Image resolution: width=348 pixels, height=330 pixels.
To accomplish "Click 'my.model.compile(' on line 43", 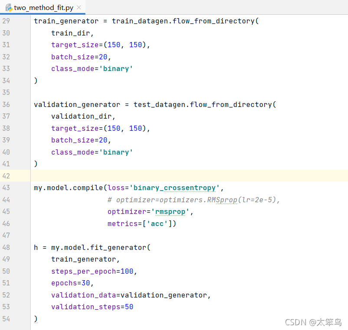I will [71, 188].
